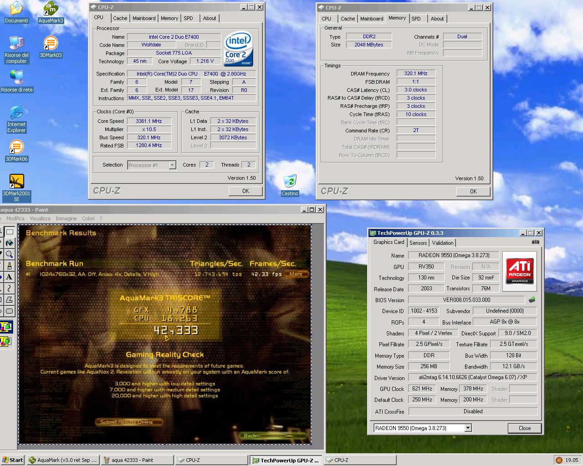Open the Validation tab in GPU-Z

(443, 243)
